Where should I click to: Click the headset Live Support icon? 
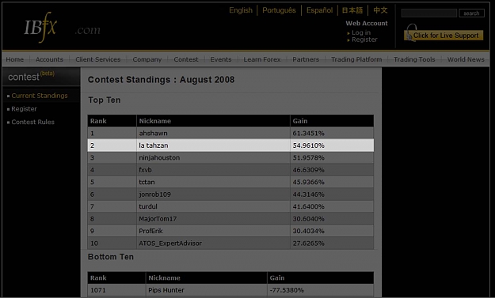411,32
